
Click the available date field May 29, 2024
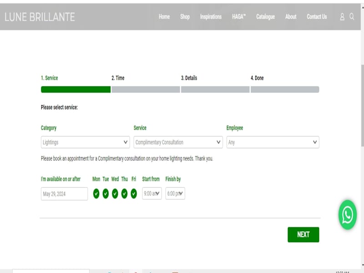coord(64,194)
